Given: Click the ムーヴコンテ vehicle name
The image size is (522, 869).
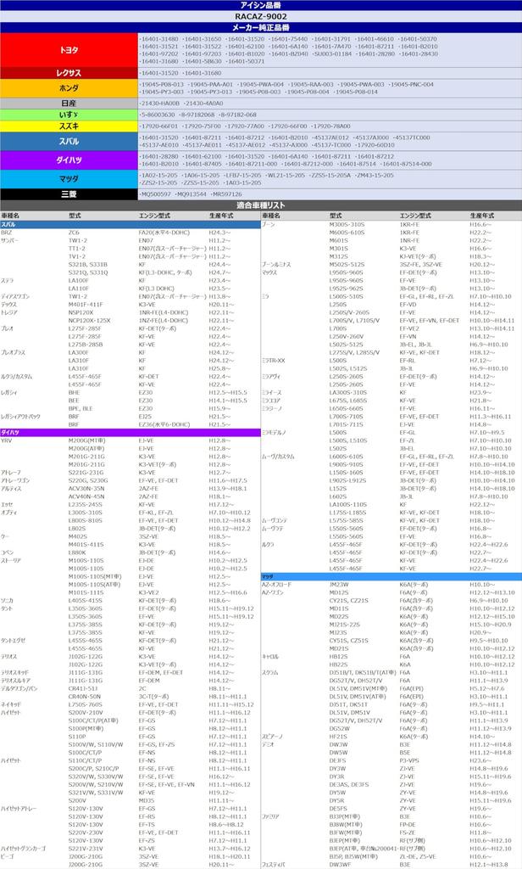Looking at the screenshot, I should point(274,521).
